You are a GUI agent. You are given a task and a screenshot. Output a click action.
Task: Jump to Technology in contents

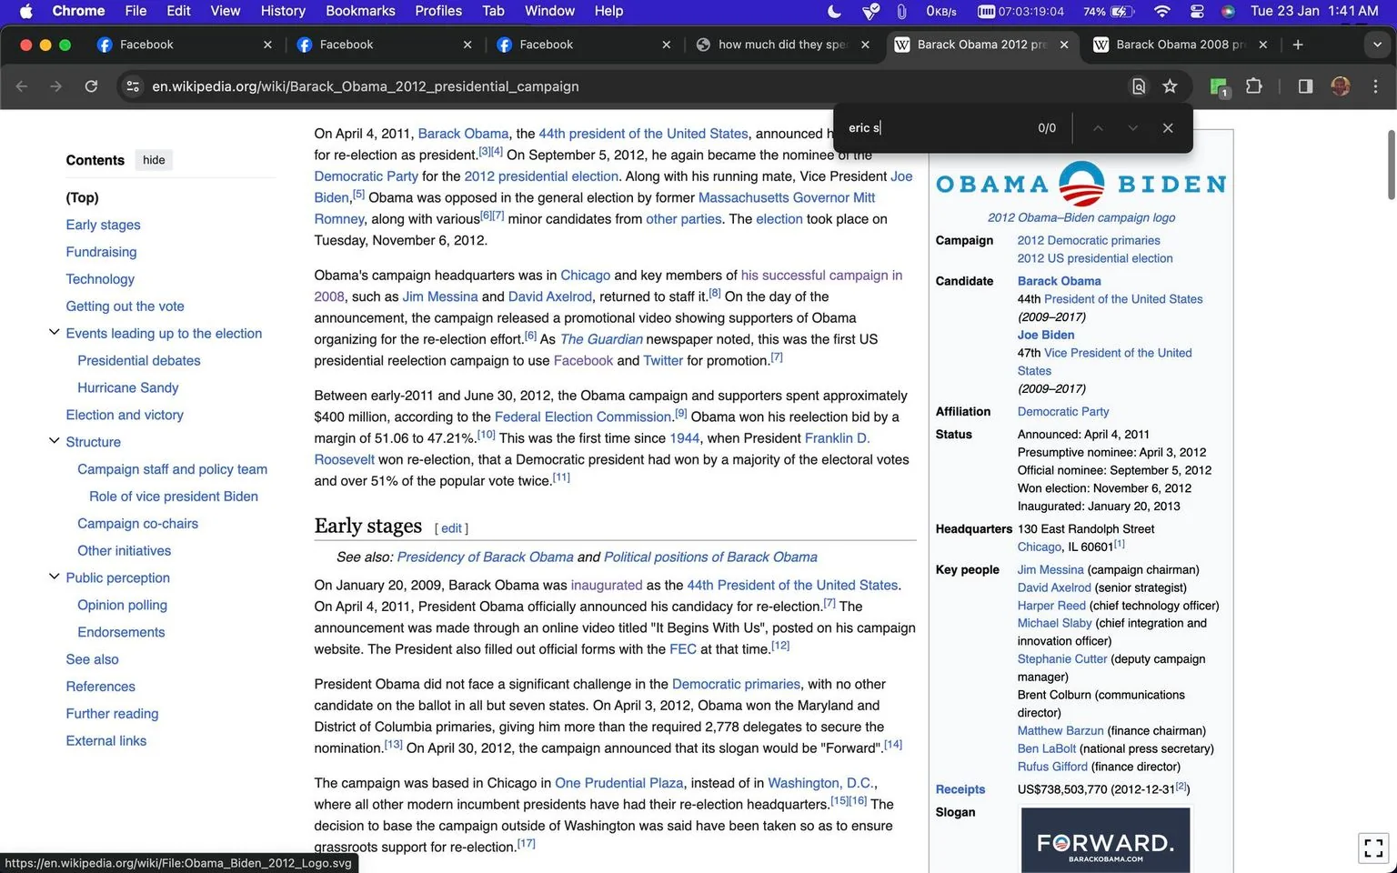click(100, 279)
